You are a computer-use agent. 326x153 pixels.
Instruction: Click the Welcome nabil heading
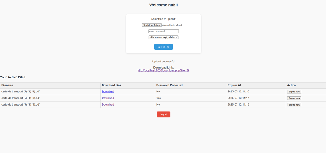point(163,5)
